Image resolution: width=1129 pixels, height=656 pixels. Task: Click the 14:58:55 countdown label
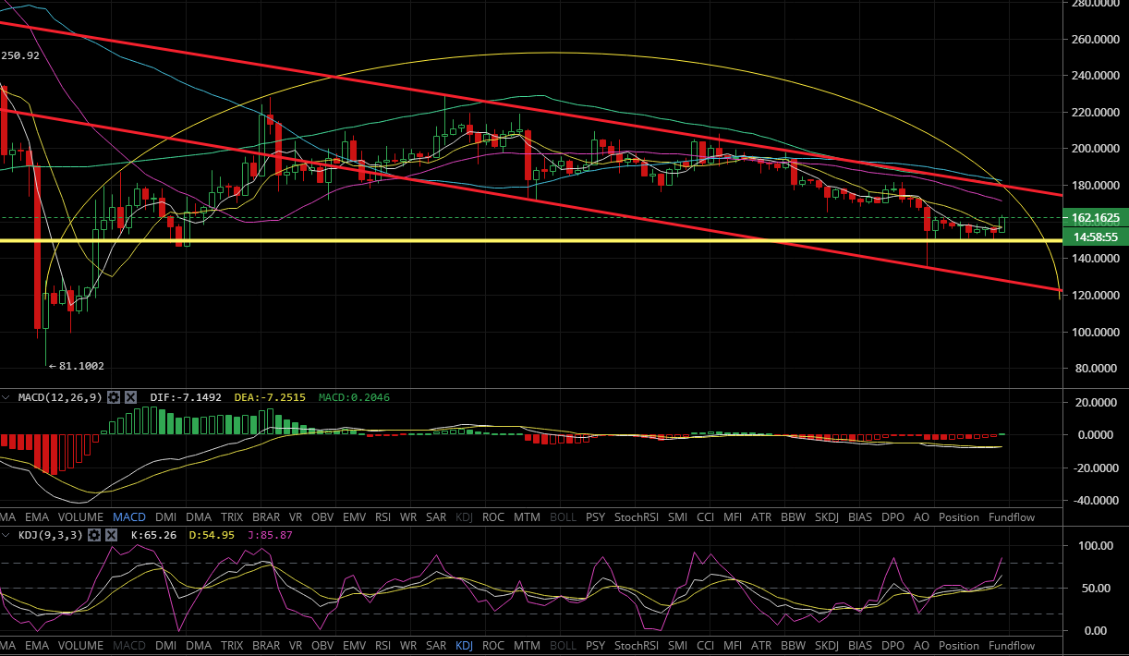click(1096, 237)
